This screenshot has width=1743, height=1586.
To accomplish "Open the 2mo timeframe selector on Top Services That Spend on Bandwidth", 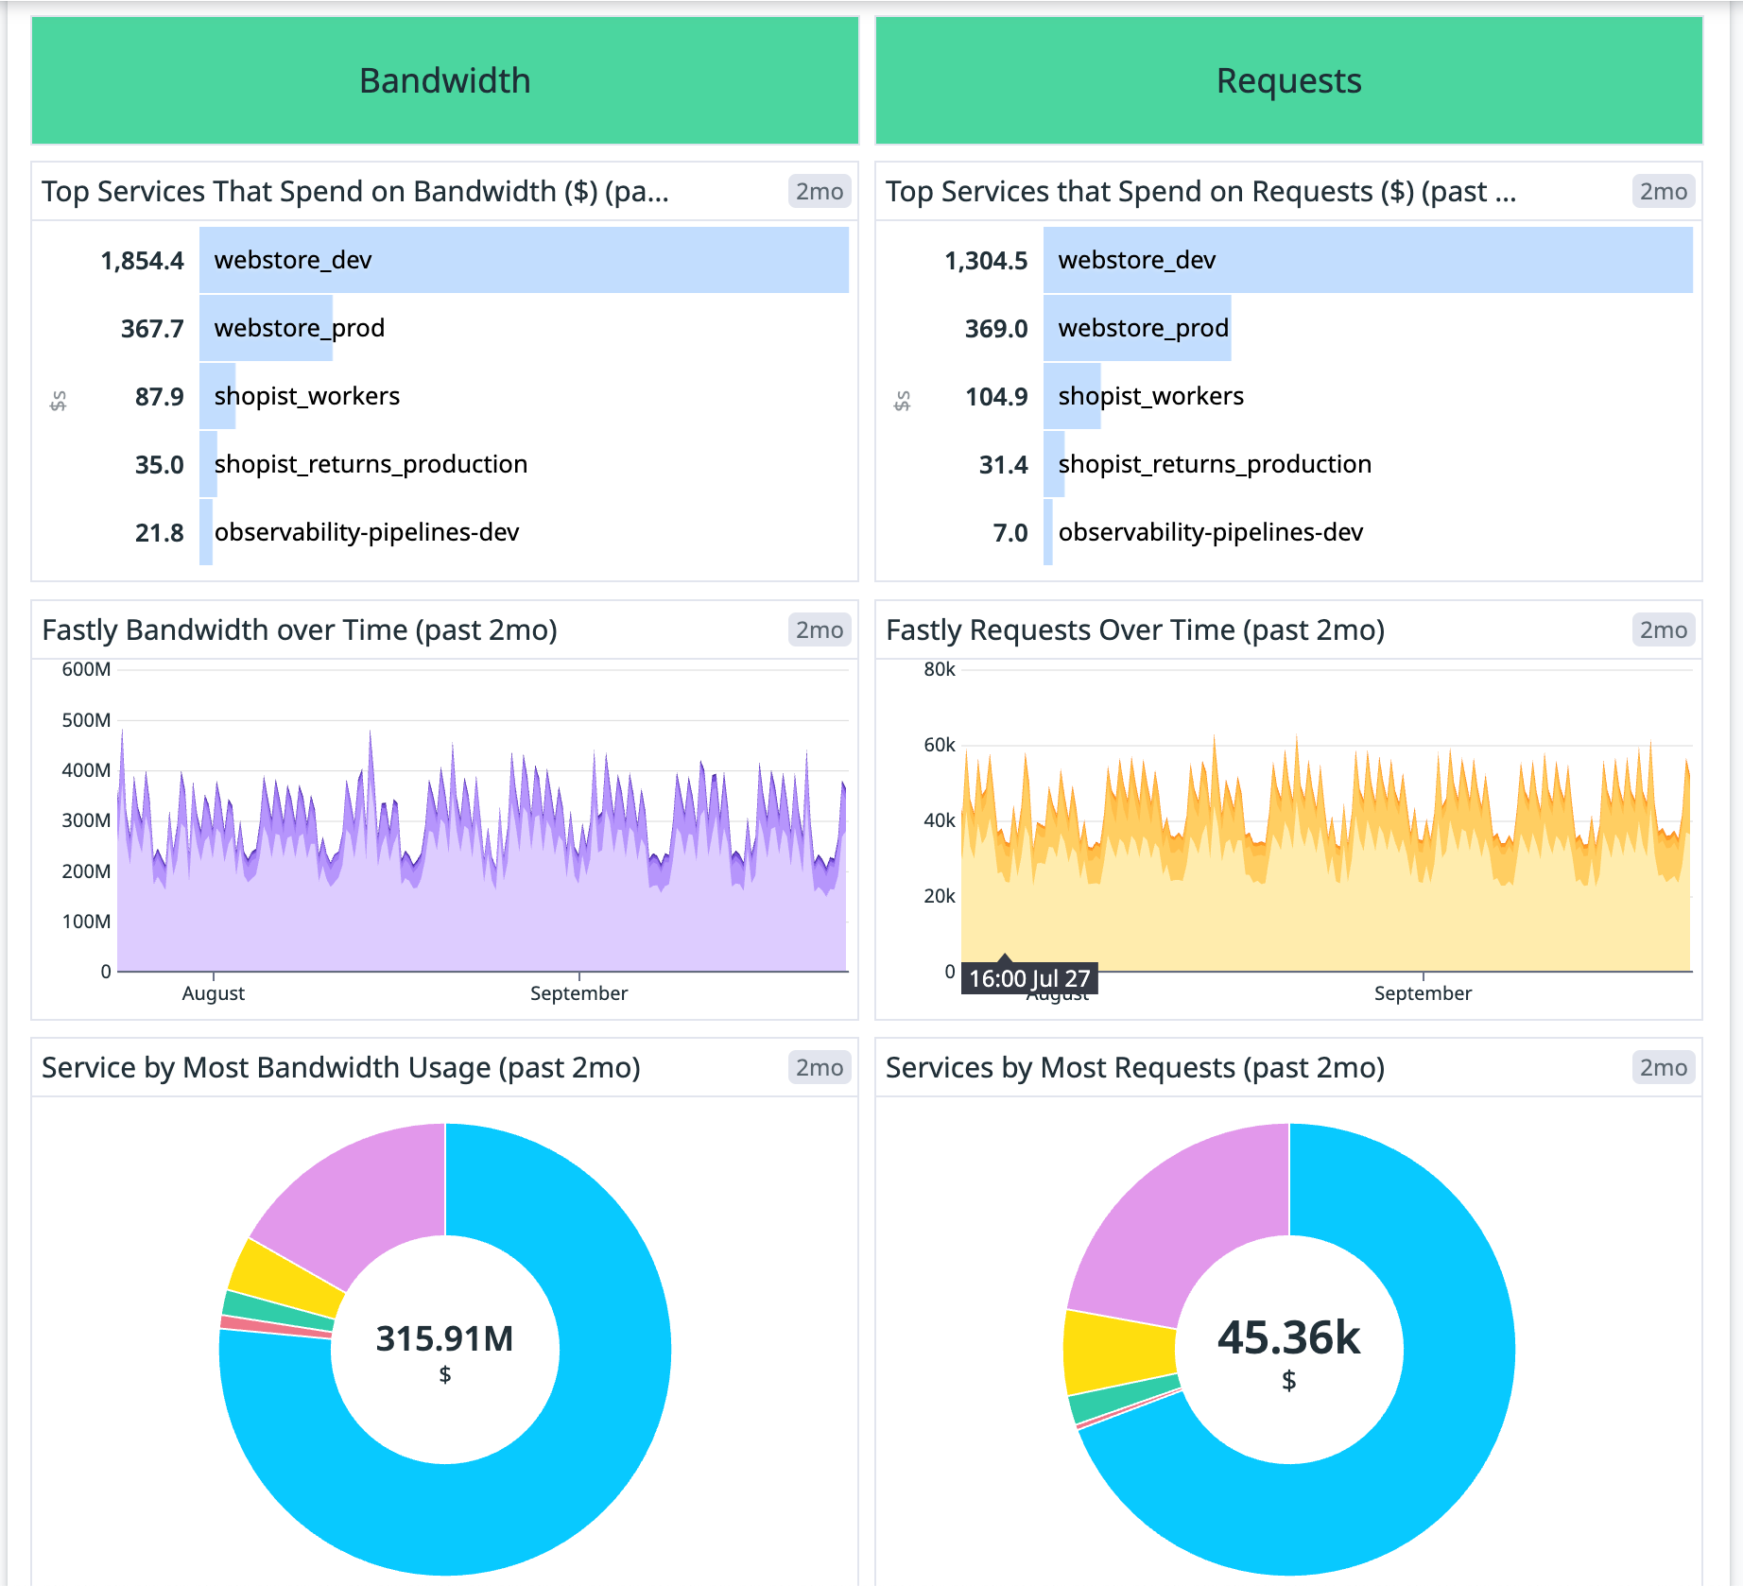I will (819, 192).
